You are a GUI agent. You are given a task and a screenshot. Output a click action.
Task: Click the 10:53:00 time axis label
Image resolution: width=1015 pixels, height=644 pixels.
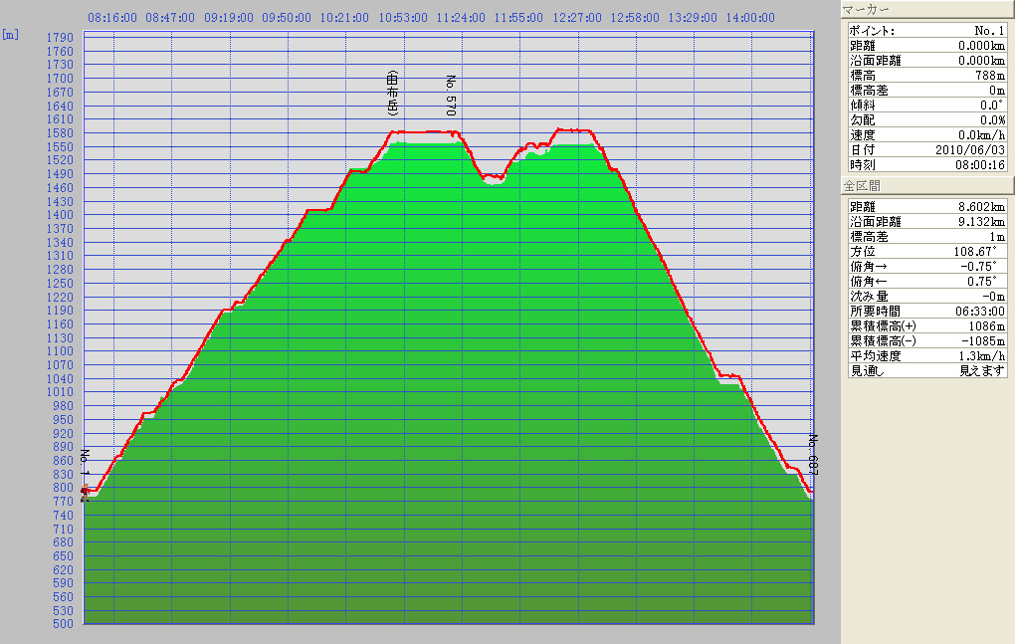pos(404,18)
